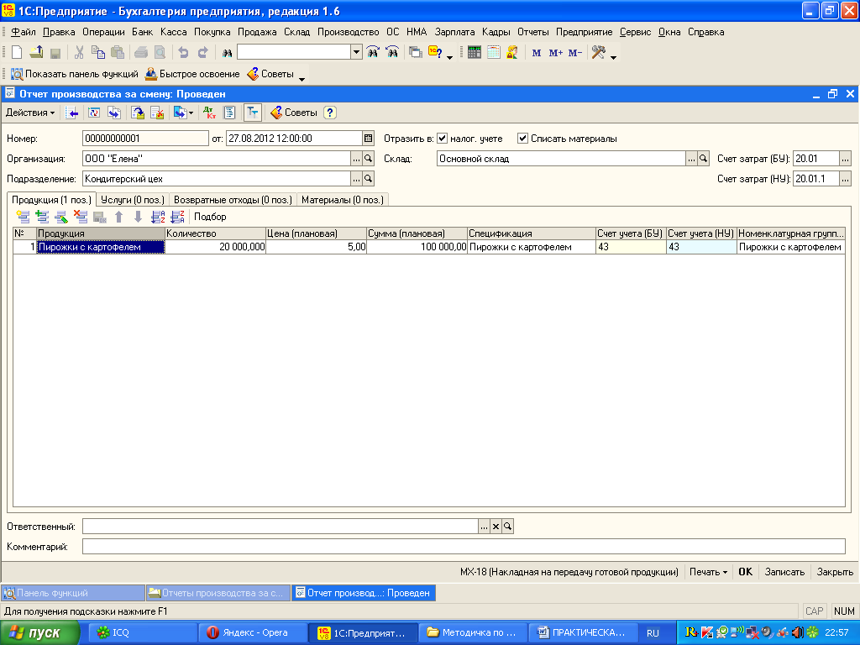Click the Советы icon in document toolbar
860x645 pixels.
[x=294, y=113]
